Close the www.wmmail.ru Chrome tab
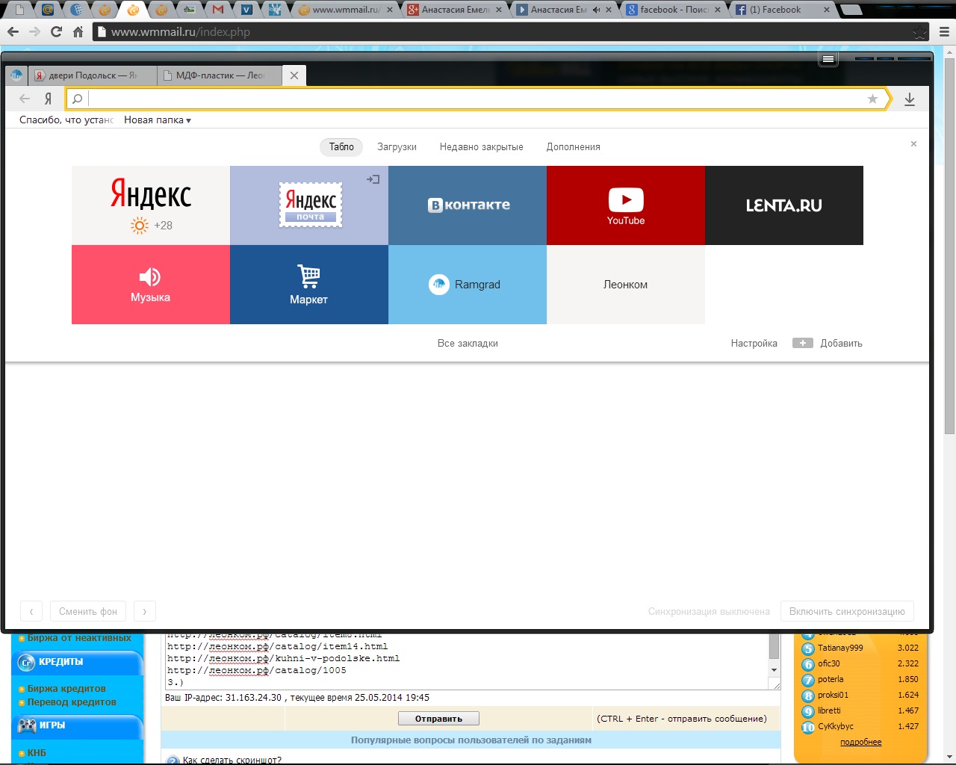 tap(389, 10)
